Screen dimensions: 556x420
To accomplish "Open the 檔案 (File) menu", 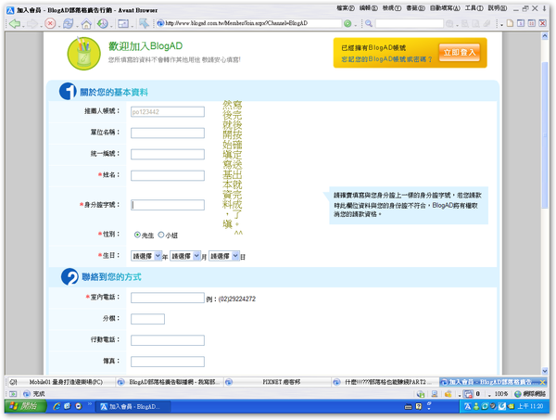I will point(346,8).
